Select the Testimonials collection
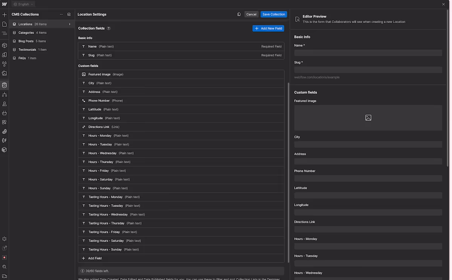 coord(42,50)
